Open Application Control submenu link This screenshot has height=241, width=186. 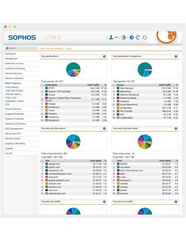click(x=14, y=101)
